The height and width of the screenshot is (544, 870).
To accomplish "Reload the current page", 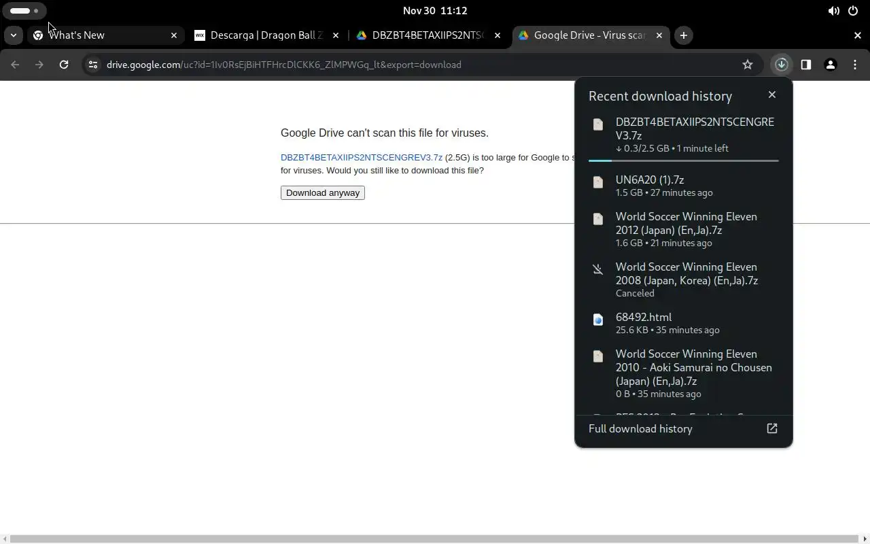I will (64, 65).
